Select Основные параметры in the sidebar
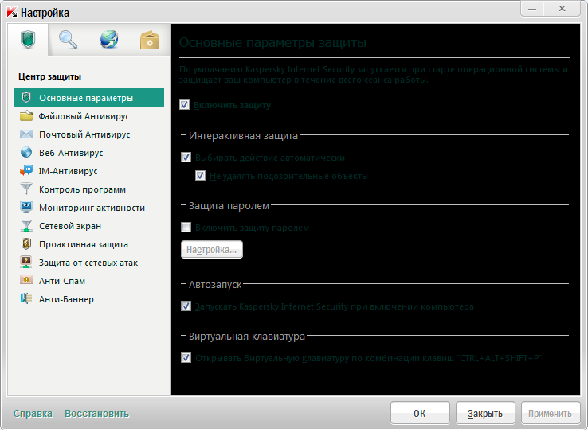 [89, 98]
